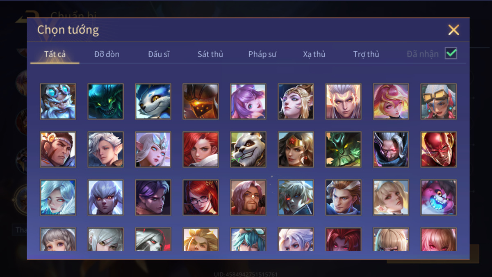492x277 pixels.
Task: Open the Sát thủ tab
Action: click(x=210, y=54)
